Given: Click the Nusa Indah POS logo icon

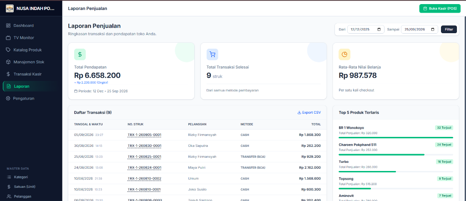Looking at the screenshot, I should click(10, 8).
